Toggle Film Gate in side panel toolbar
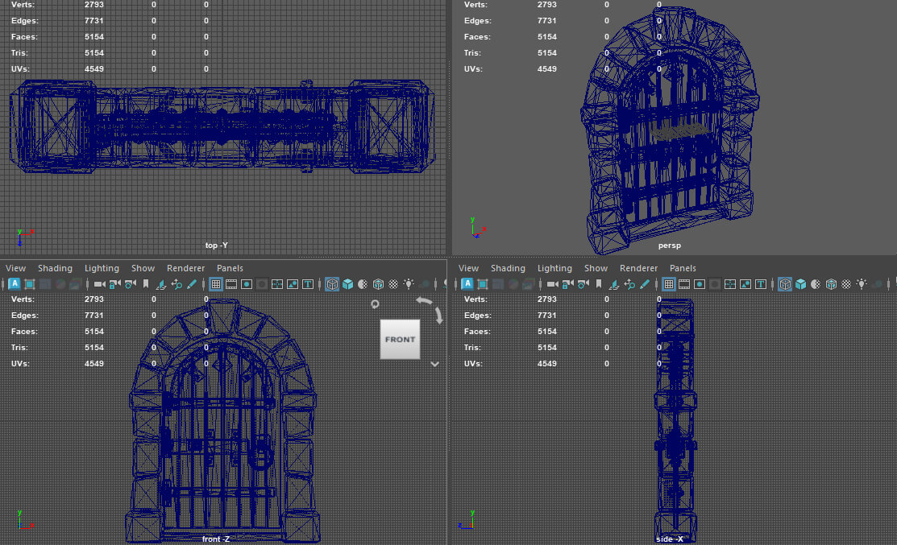The image size is (897, 545). click(x=684, y=284)
